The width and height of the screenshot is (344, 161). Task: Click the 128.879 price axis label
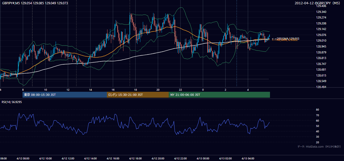[321, 52]
